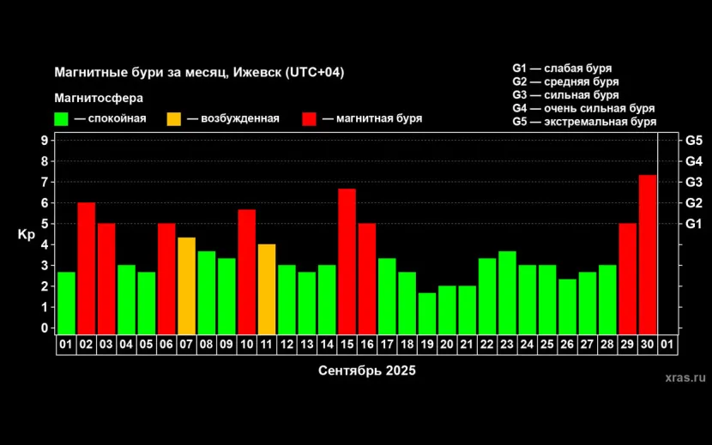Click the red bar for September 15
The image size is (712, 445).
(347, 261)
